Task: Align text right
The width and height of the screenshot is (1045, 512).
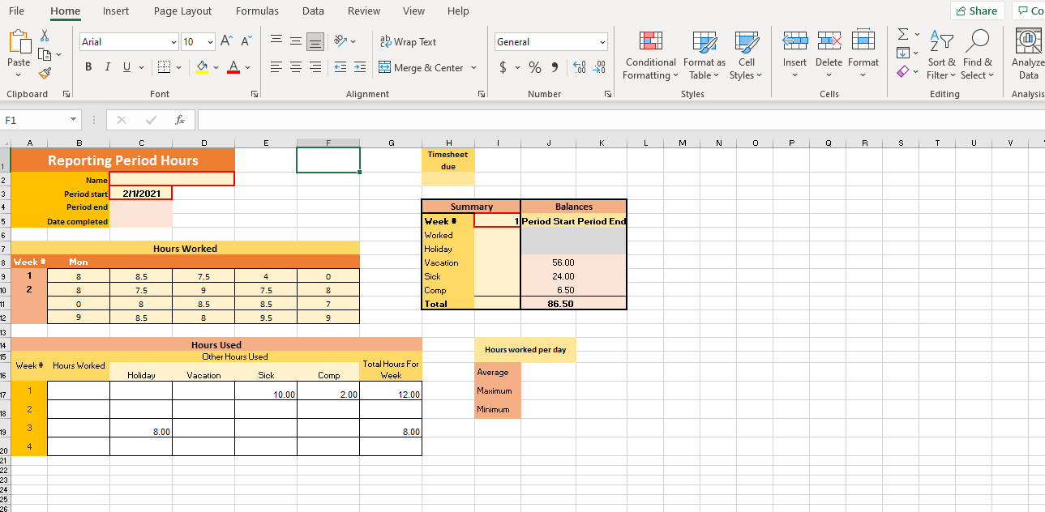Action: 315,67
